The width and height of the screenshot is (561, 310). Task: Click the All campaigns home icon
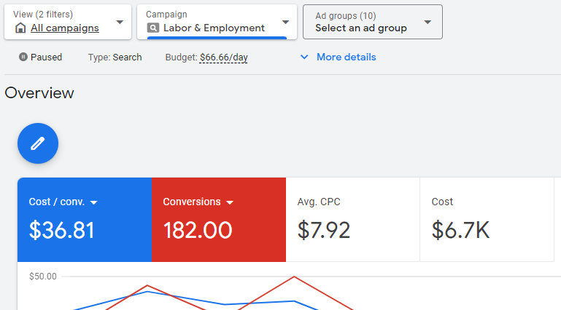(x=20, y=28)
